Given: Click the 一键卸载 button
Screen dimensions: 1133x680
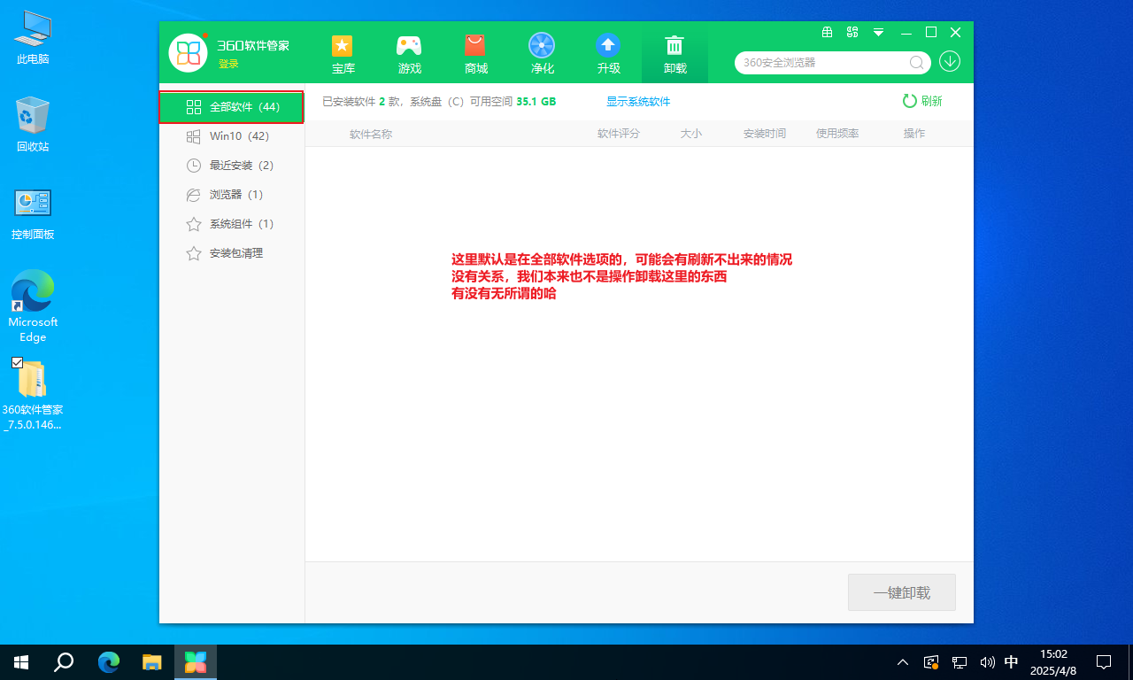Looking at the screenshot, I should [x=902, y=592].
